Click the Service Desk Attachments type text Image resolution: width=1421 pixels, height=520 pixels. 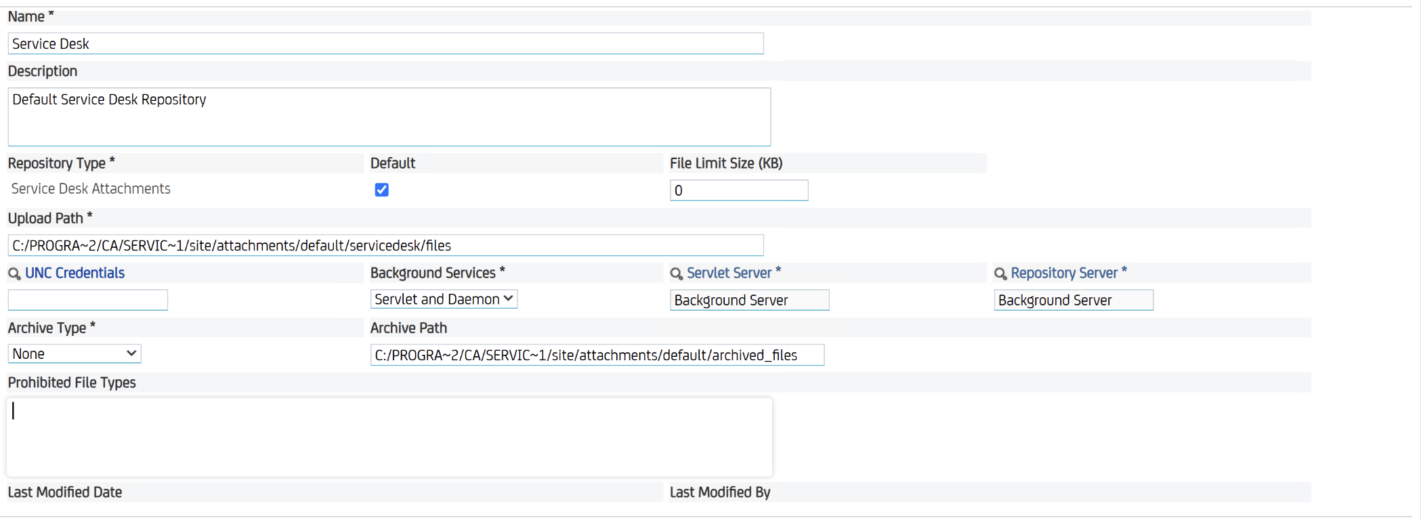(x=91, y=189)
